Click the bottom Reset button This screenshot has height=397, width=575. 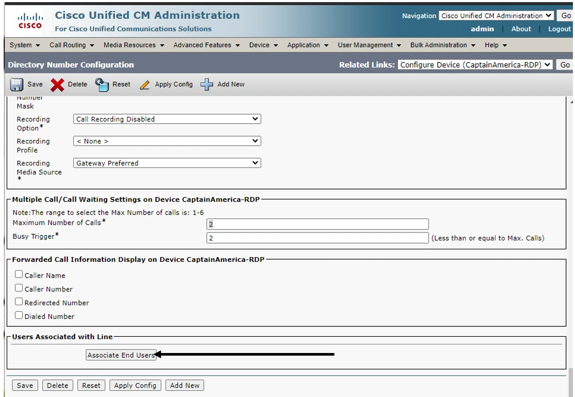tap(91, 385)
